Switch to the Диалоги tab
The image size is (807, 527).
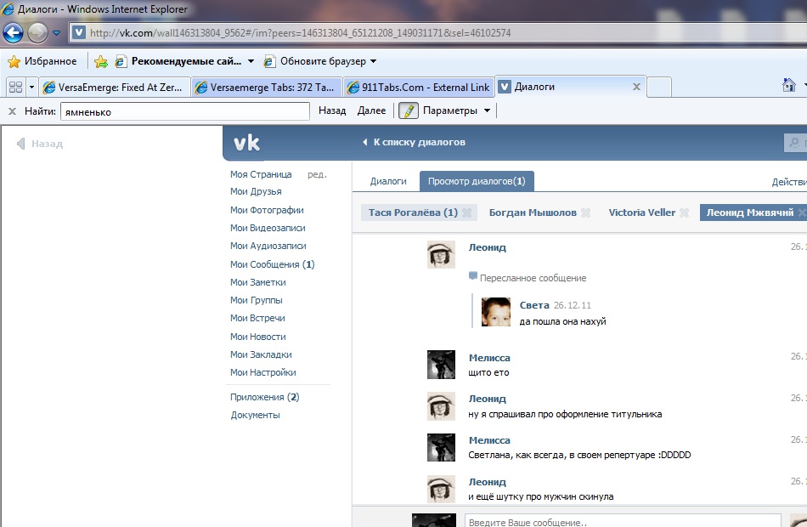[x=388, y=181]
